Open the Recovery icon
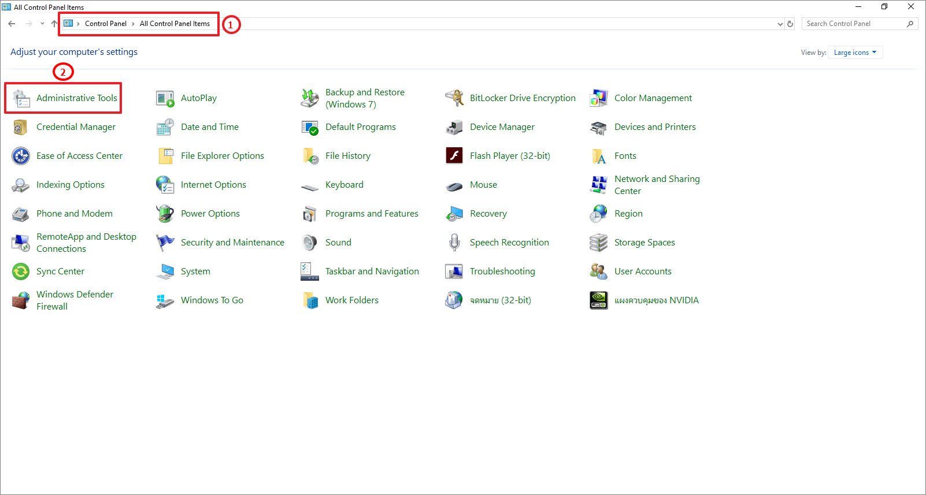This screenshot has width=926, height=495. pos(454,214)
